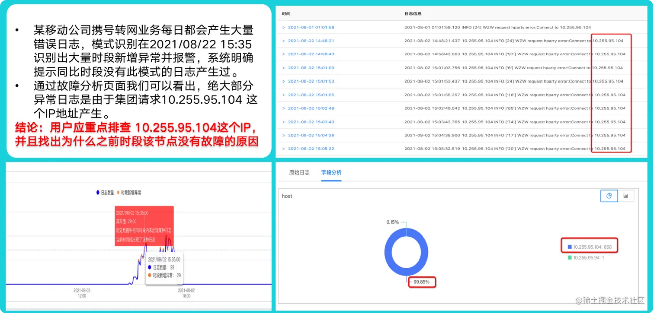This screenshot has height=314, width=654.
Task: Expand log row 2021-08-02 15:01:53
Action: 284,81
